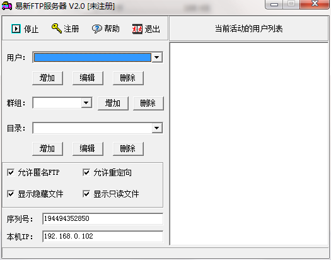Click the 当前活动的用户列表 header
This screenshot has height=260, width=331.
point(248,28)
